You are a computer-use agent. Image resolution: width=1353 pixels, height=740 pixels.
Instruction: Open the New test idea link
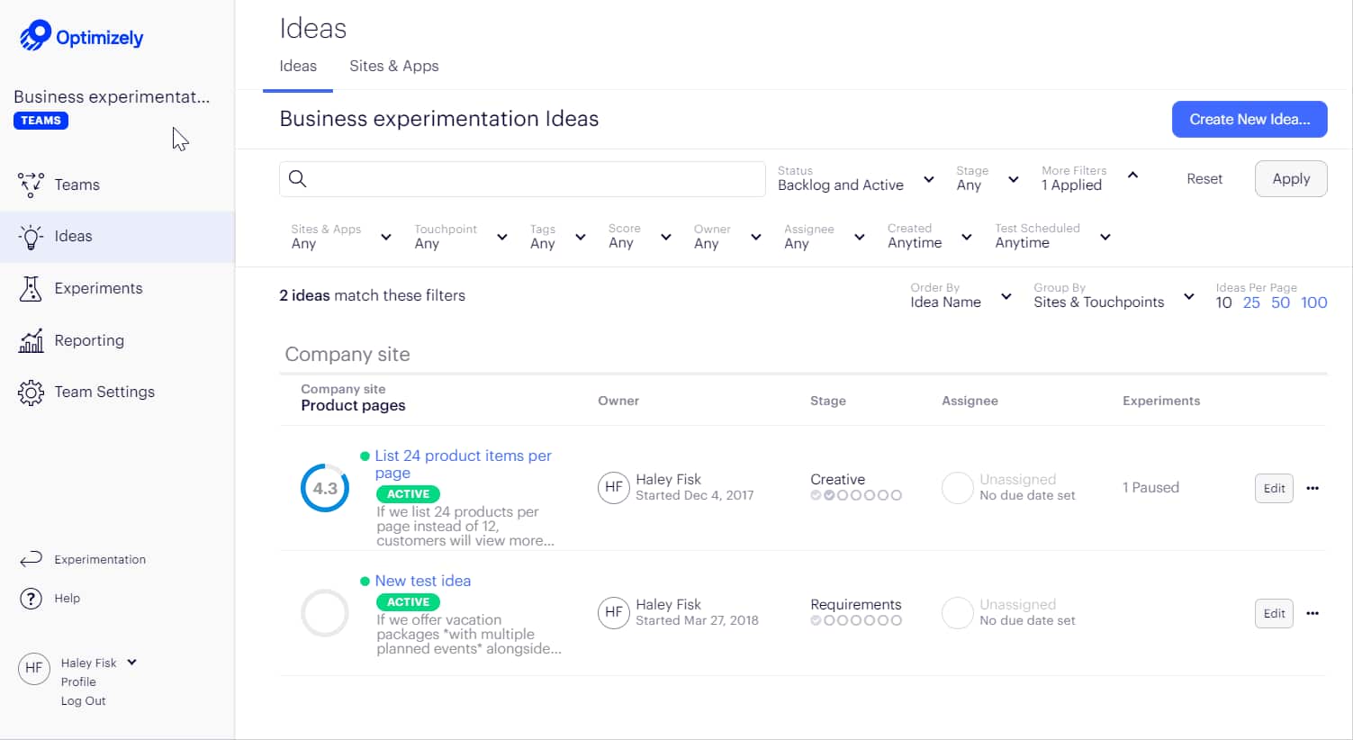[x=423, y=581]
